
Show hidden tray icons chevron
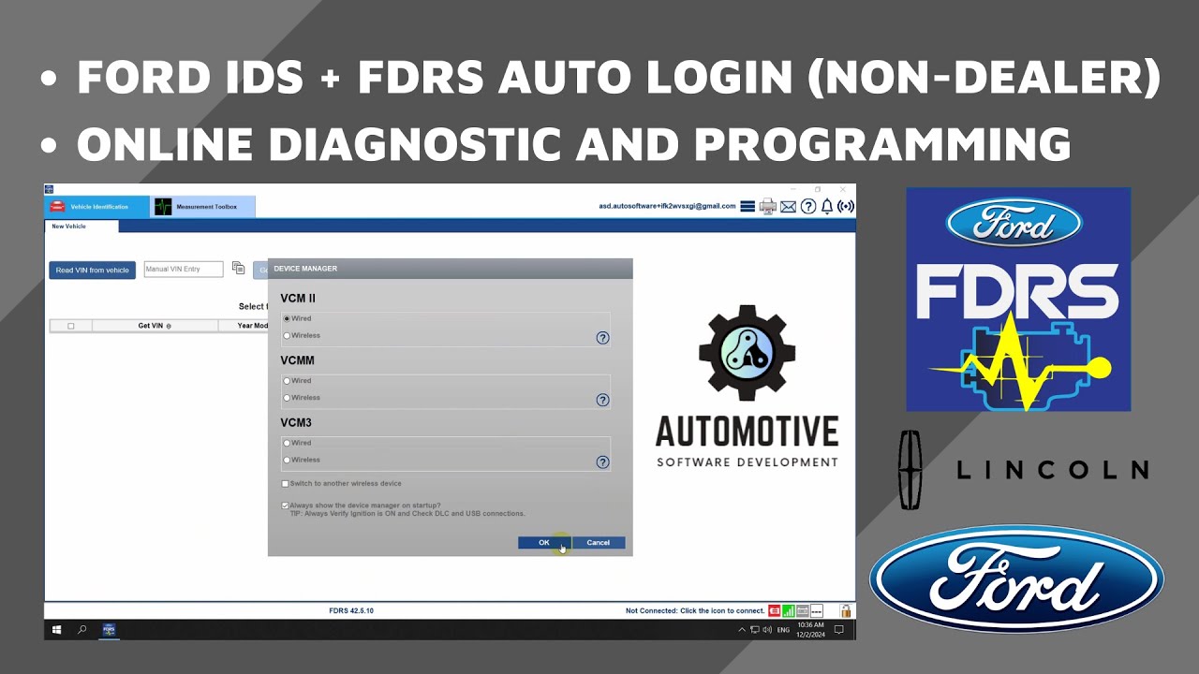click(x=743, y=630)
